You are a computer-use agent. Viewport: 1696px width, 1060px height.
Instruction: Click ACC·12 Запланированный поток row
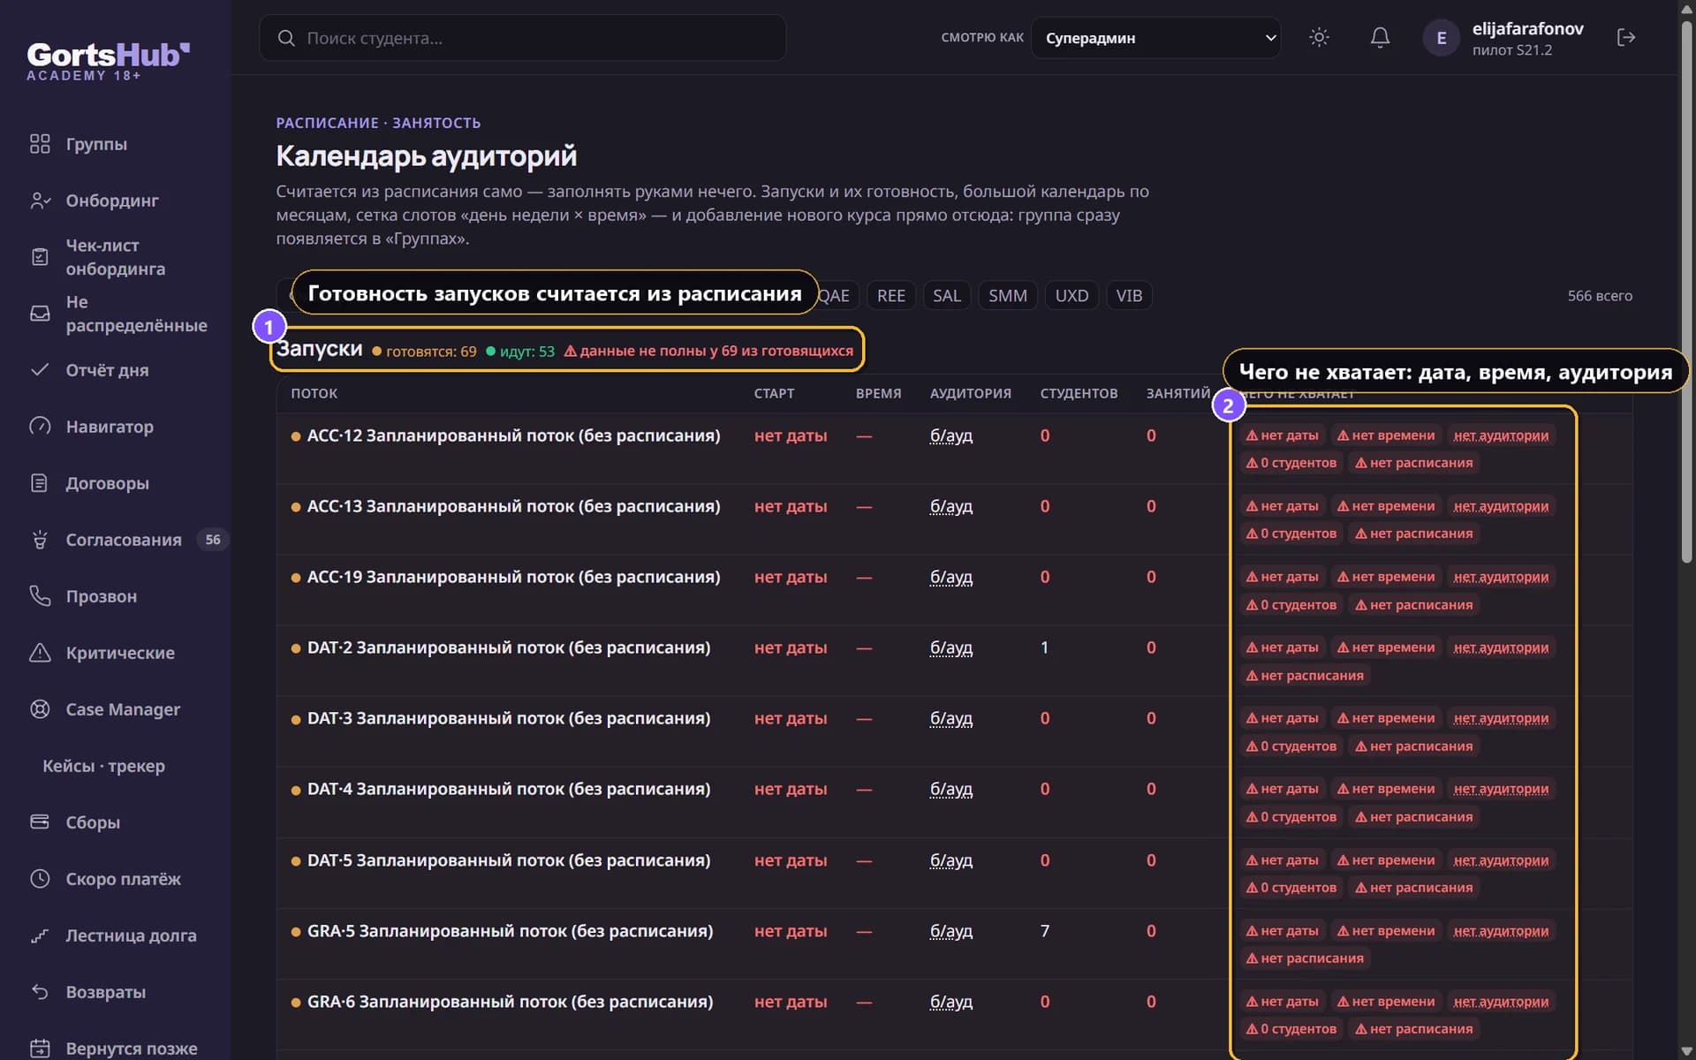tap(954, 448)
